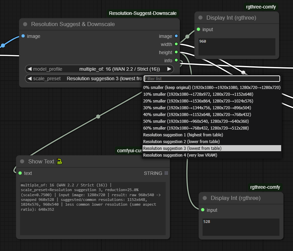Click the image output socket on Resolution node

pyautogui.click(x=176, y=36)
